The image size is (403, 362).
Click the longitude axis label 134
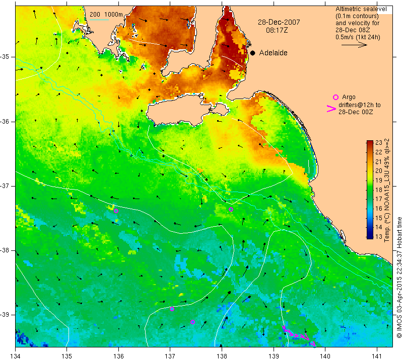[x=16, y=356]
